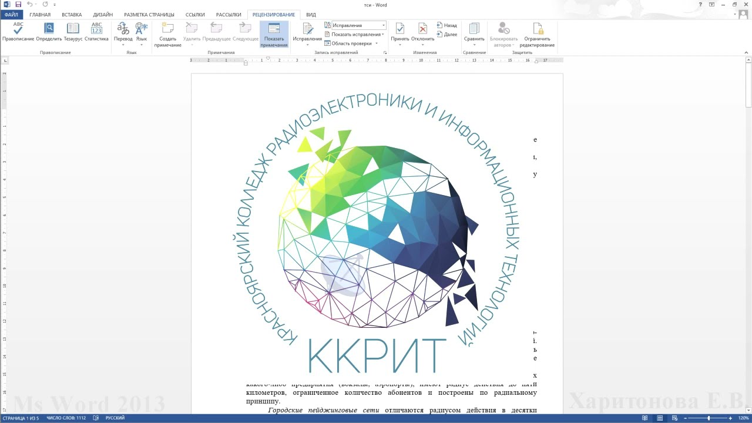Click ЧИСЛО СЛОВ: 1112 in status bar

pos(66,418)
